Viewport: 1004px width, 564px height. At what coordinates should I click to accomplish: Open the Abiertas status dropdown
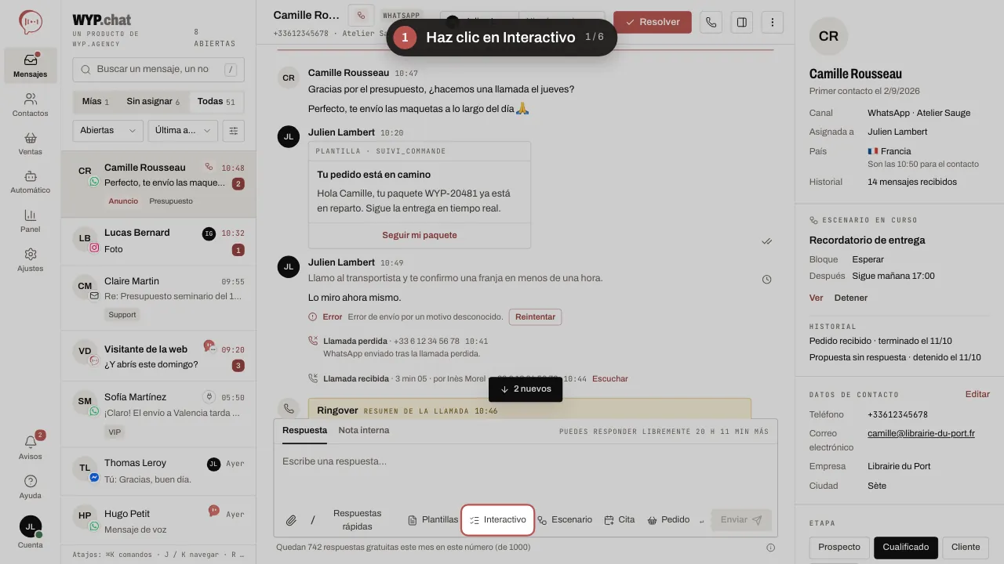tap(108, 131)
